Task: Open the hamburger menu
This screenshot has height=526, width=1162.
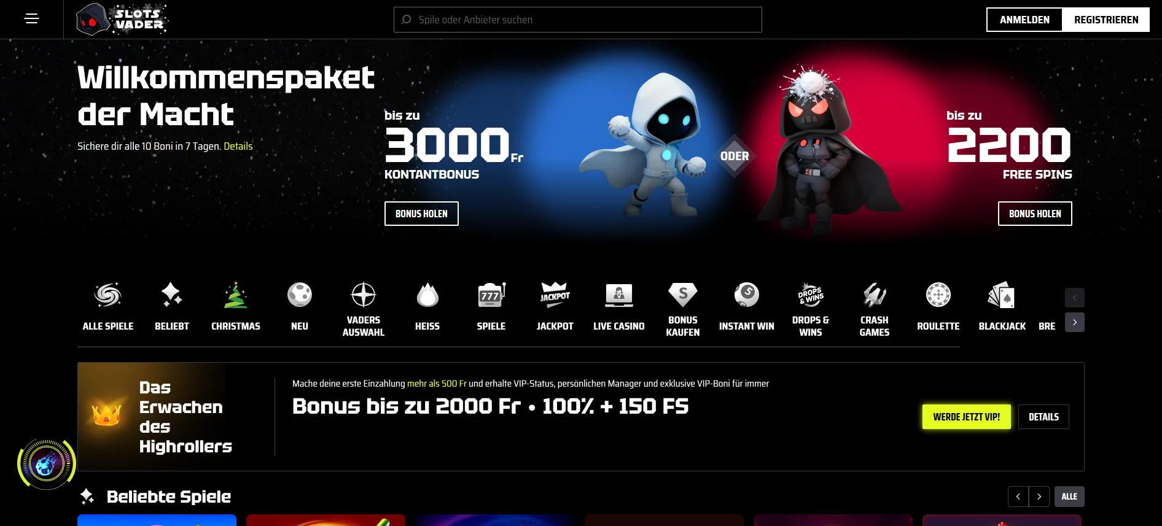Action: click(31, 19)
